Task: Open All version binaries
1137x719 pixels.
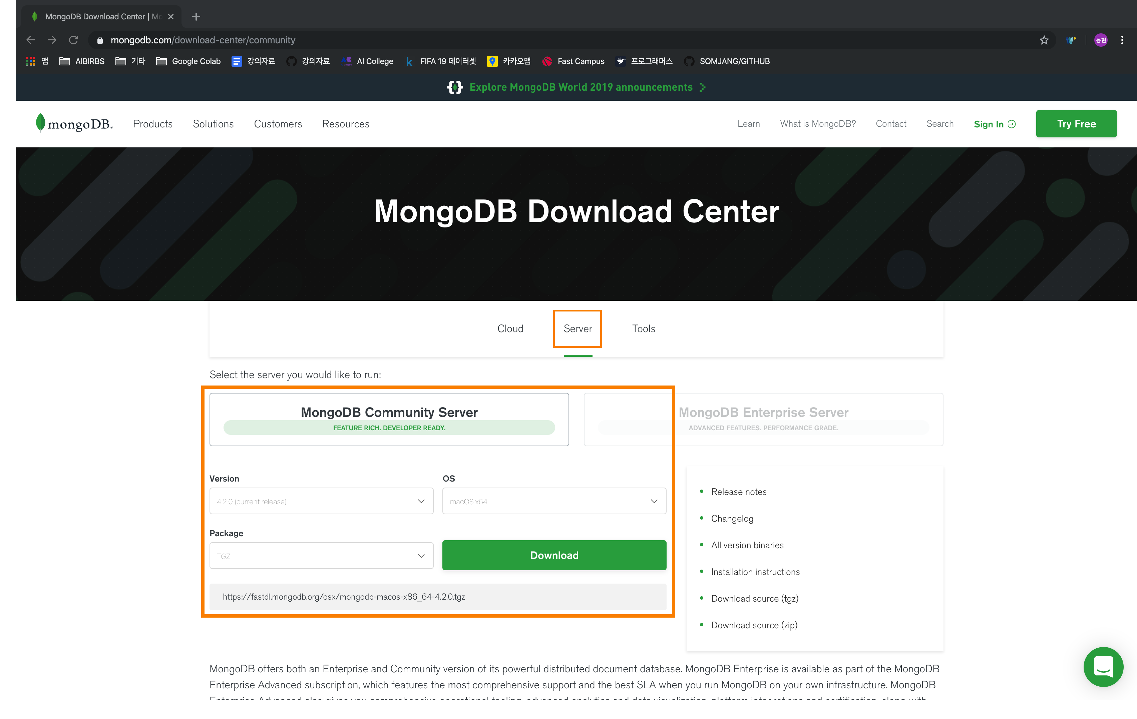Action: tap(747, 545)
